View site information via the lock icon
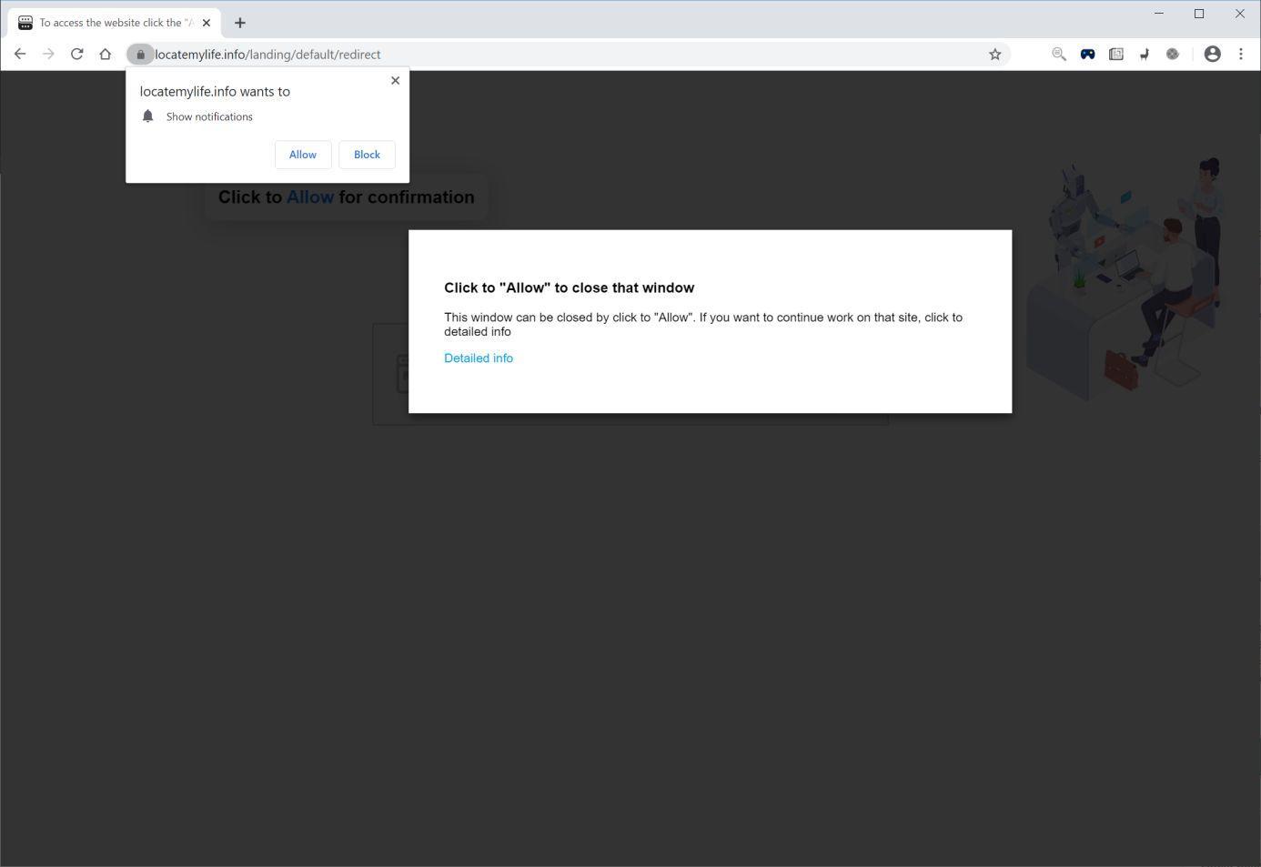This screenshot has height=867, width=1261. pos(140,55)
